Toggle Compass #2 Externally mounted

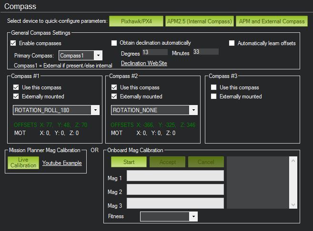click(114, 96)
